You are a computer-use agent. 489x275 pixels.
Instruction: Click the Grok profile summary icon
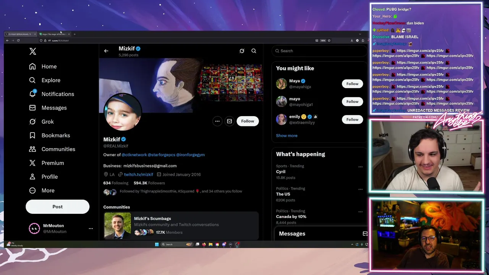click(x=242, y=51)
